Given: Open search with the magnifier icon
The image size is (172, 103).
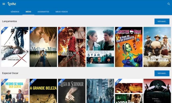Looking at the screenshot, I should tap(169, 4).
